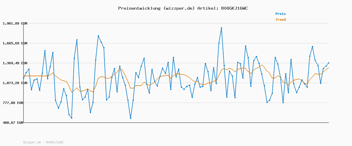
Task: Click the gridline at the 1,961.89 EUR level
Action: (x=176, y=23)
